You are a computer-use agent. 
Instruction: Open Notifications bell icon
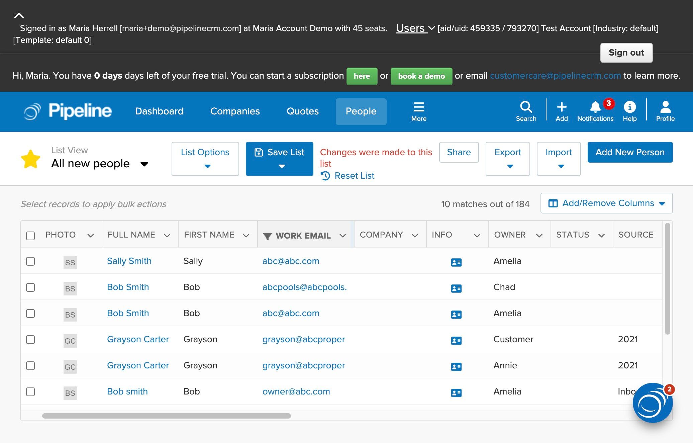coord(595,107)
